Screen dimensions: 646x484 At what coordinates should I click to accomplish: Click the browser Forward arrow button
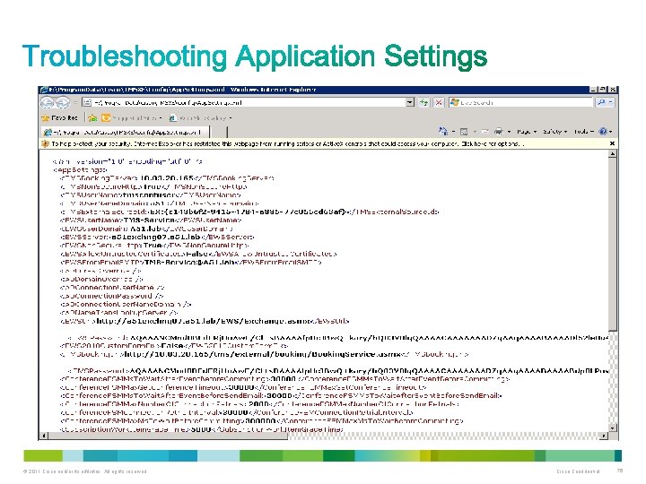tap(63, 102)
